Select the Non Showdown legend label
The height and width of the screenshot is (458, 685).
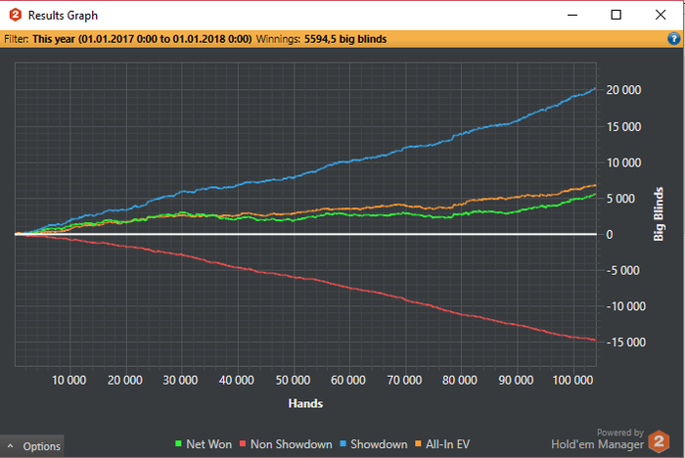click(291, 444)
